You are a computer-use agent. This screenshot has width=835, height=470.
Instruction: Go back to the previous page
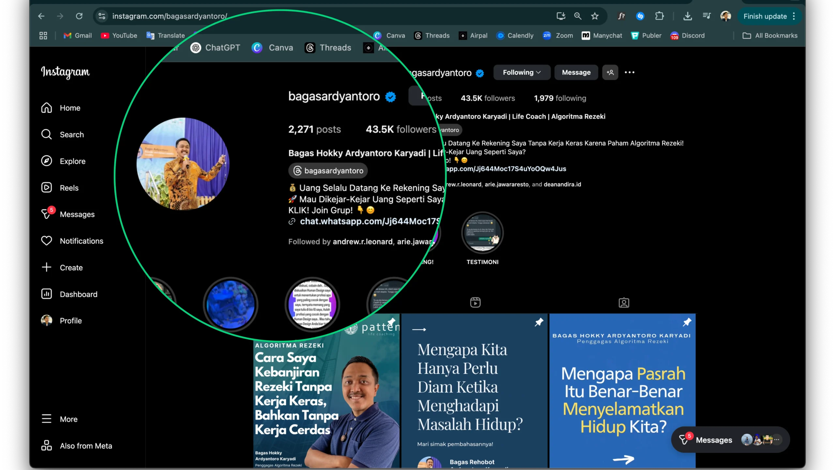(x=41, y=16)
